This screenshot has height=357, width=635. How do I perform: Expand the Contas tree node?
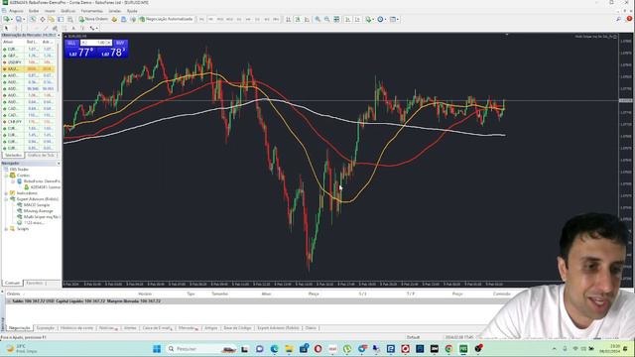[7, 176]
